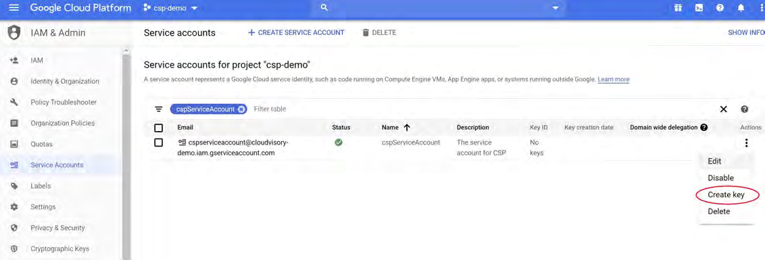Click the Service Accounts sidebar icon
This screenshot has width=765, height=260.
[x=14, y=165]
